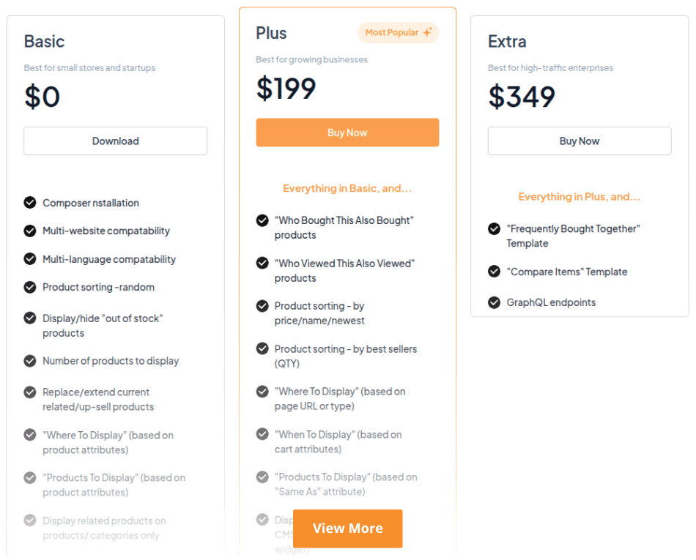Click checkmark beside Multi-language compatability
The width and height of the screenshot is (696, 560).
click(x=30, y=259)
